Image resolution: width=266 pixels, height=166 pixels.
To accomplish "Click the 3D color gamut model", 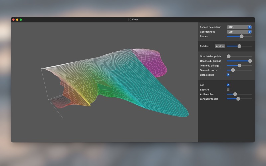I will (x=115, y=83).
